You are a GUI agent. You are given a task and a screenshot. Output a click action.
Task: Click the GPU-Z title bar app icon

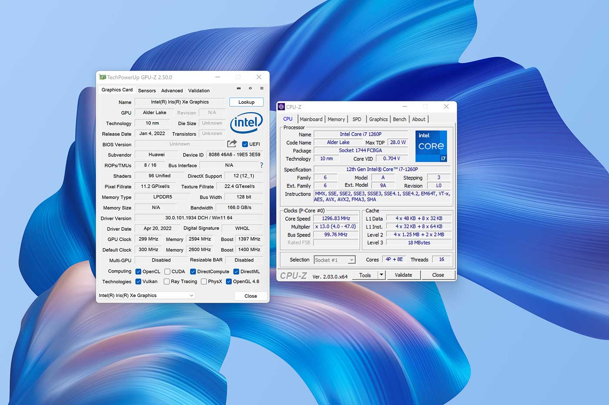(x=103, y=77)
